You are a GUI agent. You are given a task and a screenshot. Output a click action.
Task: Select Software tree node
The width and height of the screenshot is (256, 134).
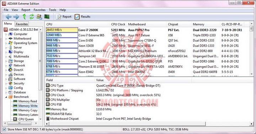(x=20, y=79)
